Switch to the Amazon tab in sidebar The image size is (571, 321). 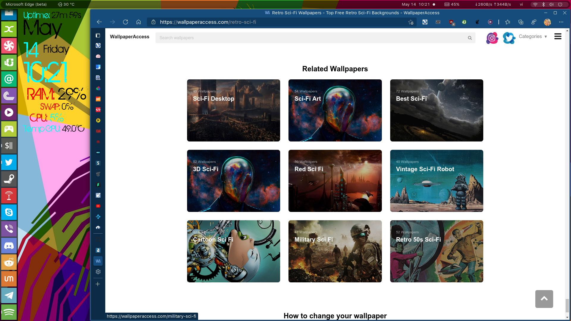(x=98, y=250)
